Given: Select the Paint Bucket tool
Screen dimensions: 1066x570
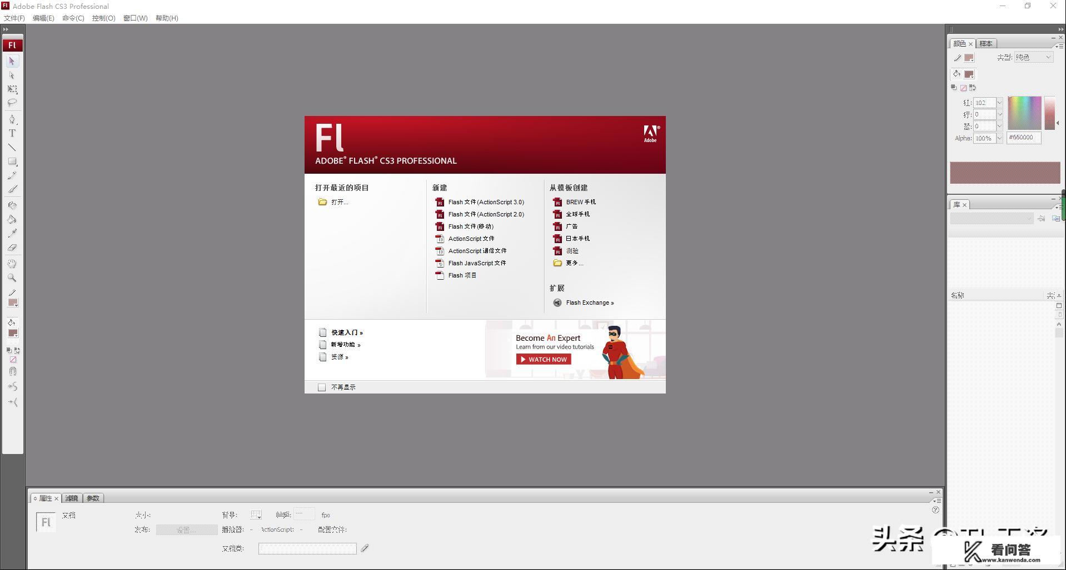Looking at the screenshot, I should point(12,219).
